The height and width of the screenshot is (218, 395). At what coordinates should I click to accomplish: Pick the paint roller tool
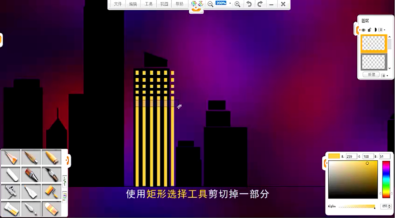point(52,192)
